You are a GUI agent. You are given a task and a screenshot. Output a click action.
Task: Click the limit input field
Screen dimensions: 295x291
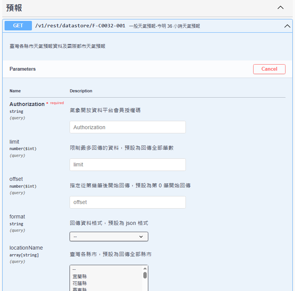pos(127,164)
